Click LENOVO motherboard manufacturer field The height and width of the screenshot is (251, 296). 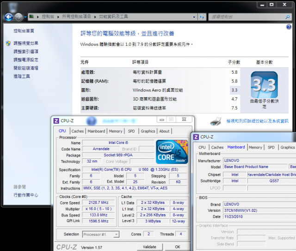click(x=259, y=161)
